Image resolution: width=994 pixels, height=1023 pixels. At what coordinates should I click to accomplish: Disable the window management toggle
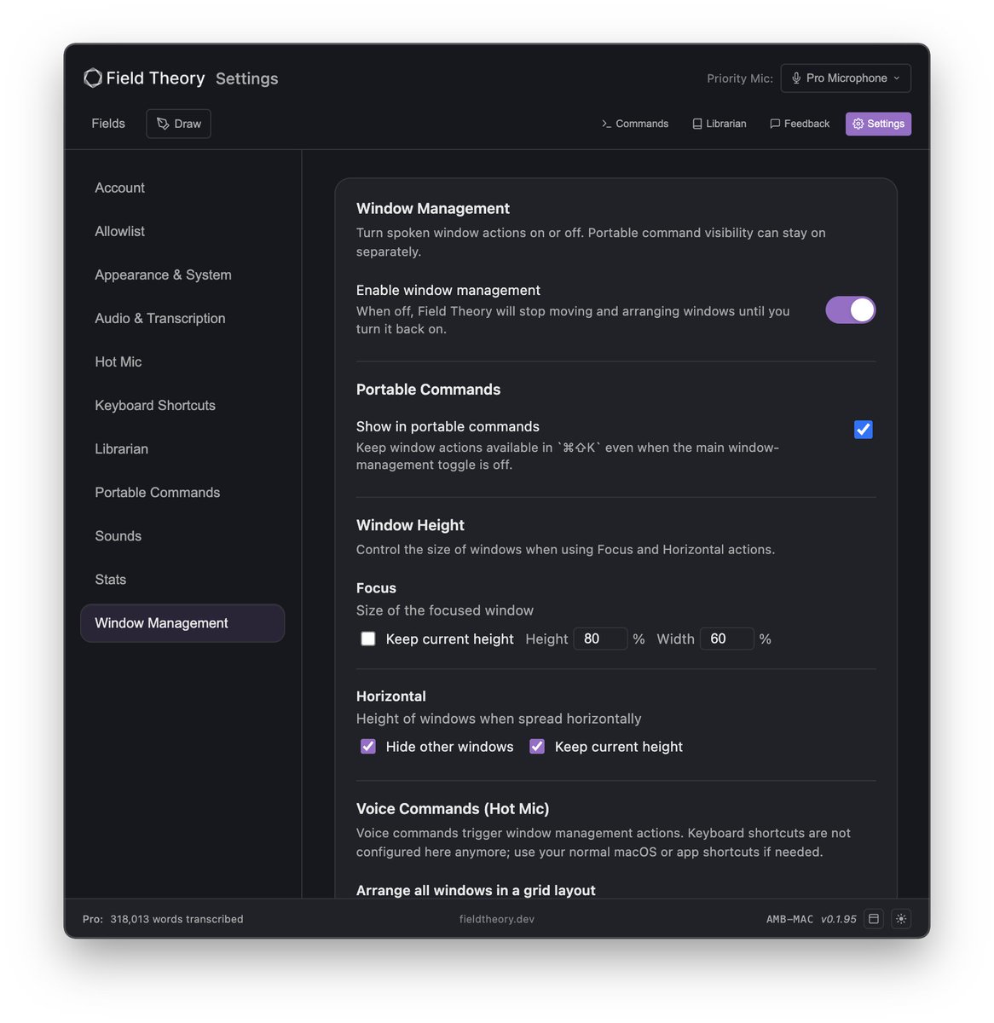coord(851,309)
